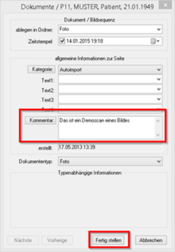Click the 'Fertig stellen' button

[109, 240]
